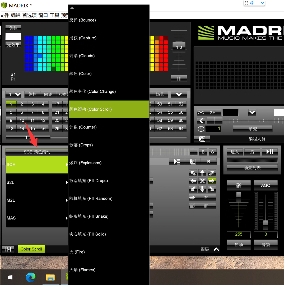Click the 后 button
This screenshot has height=285, width=284.
pos(252,152)
